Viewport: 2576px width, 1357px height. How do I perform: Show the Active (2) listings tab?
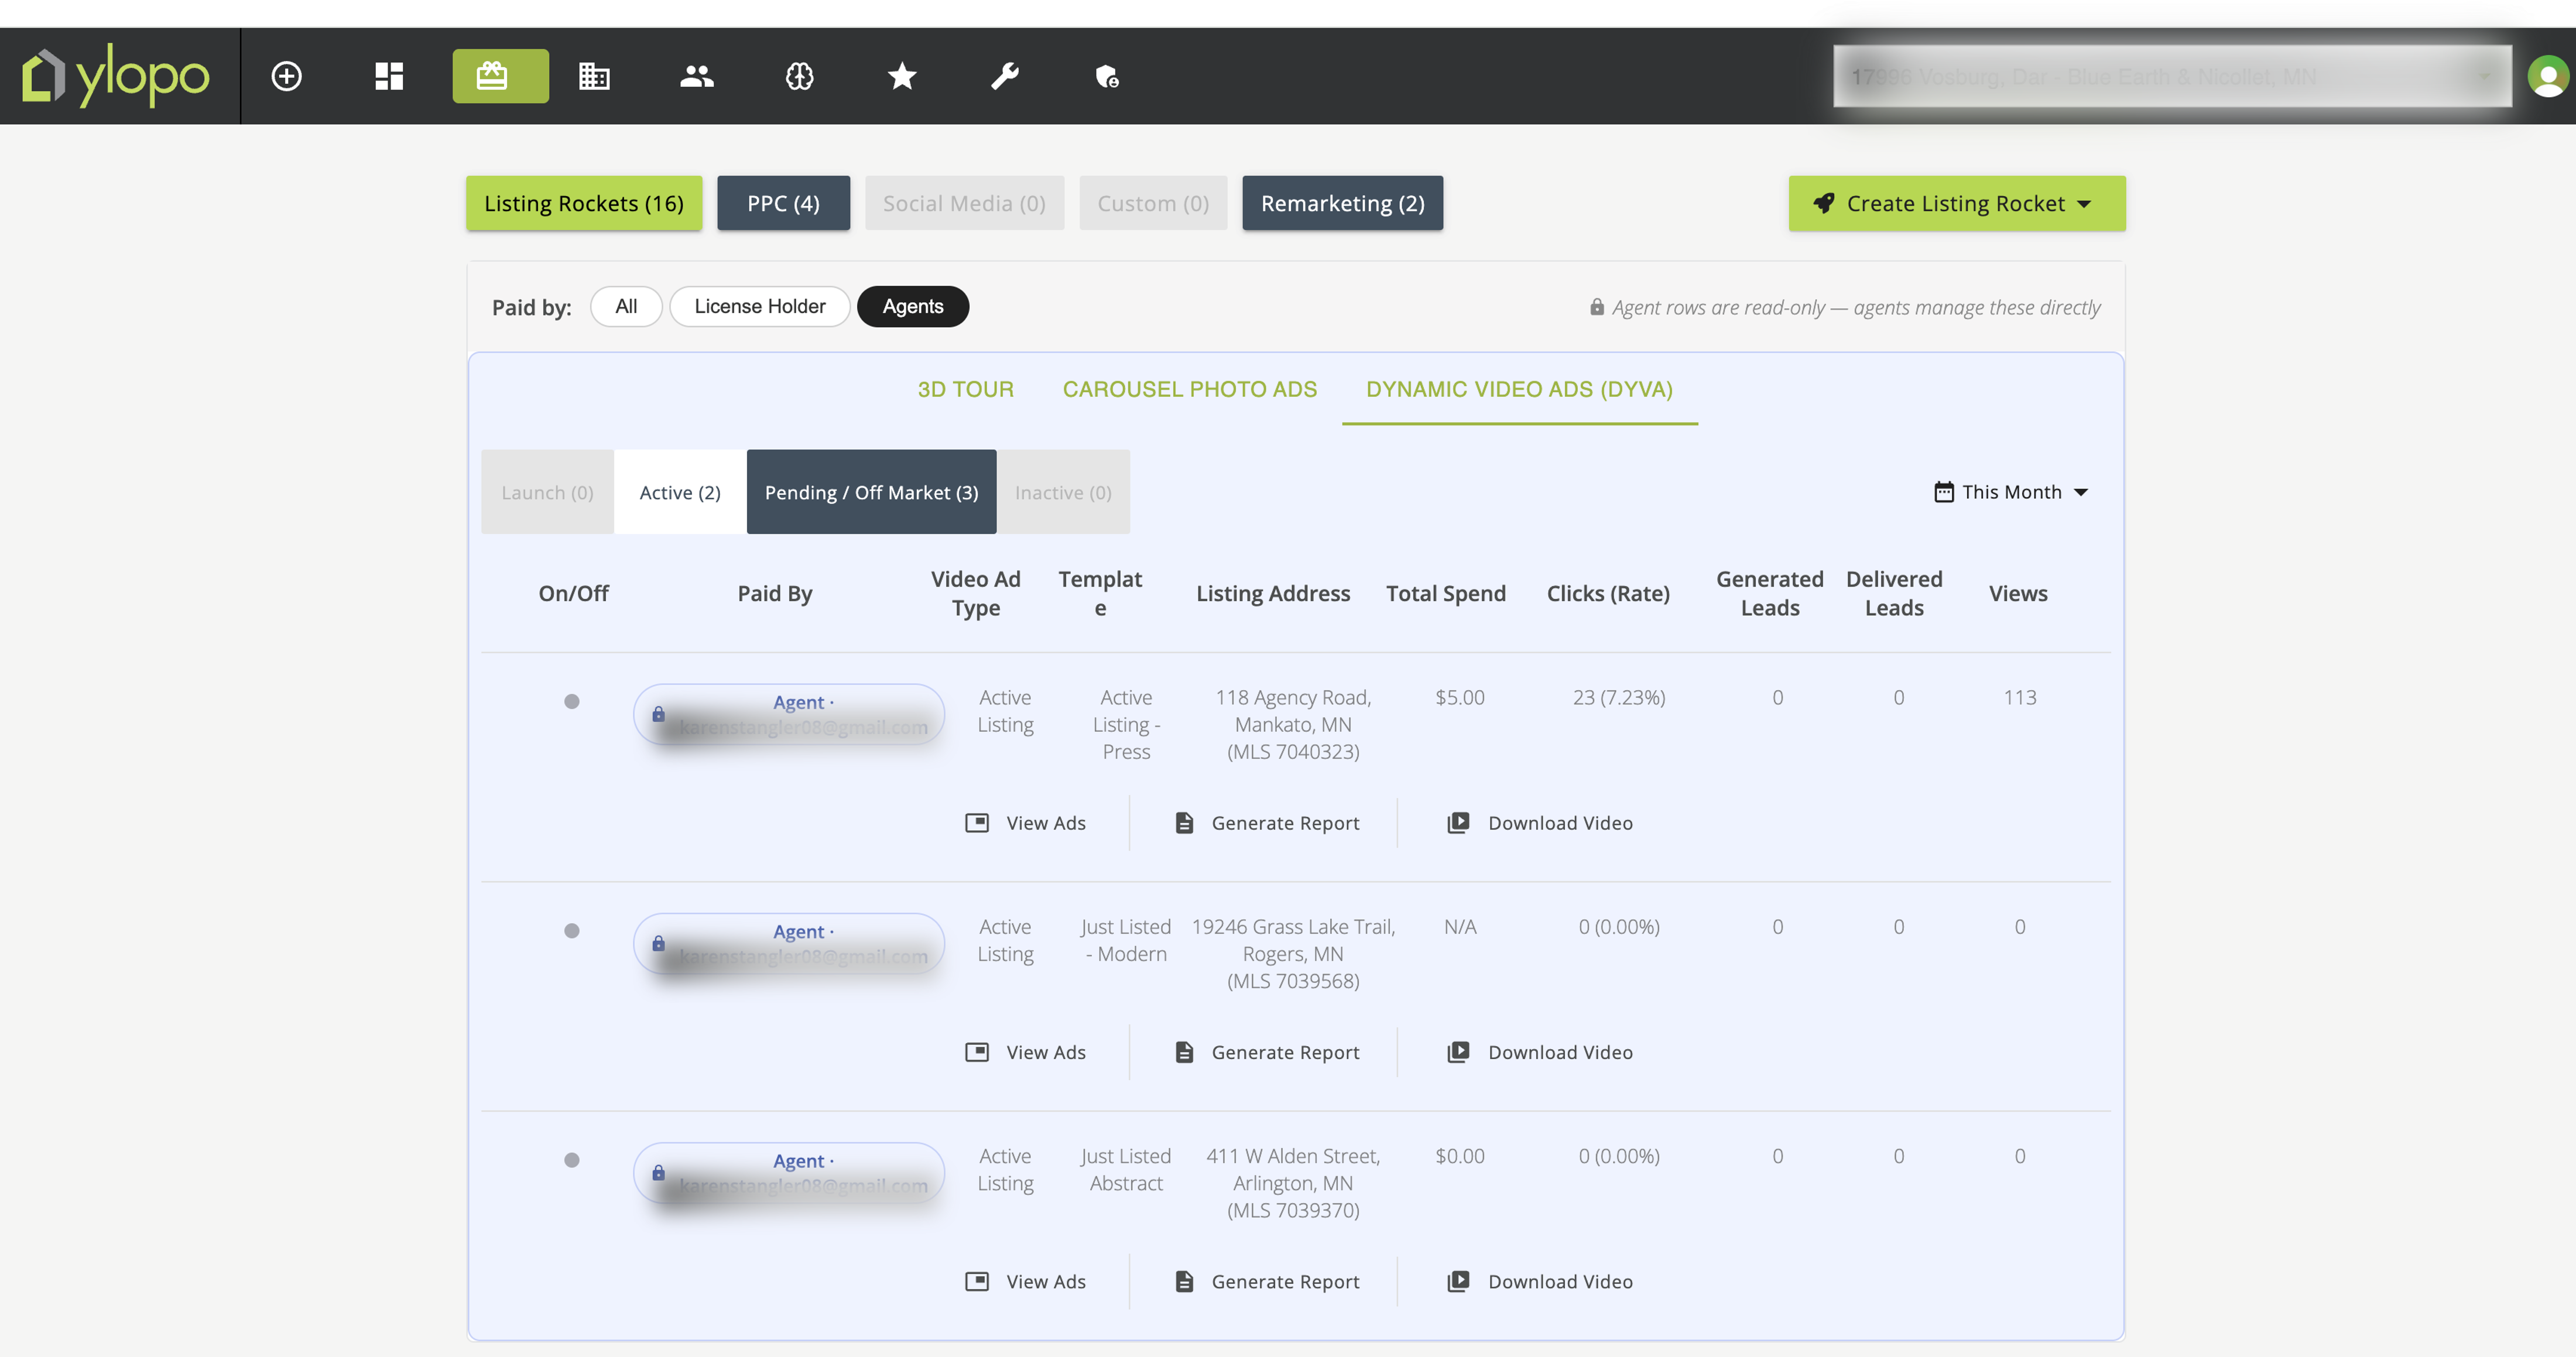point(680,492)
